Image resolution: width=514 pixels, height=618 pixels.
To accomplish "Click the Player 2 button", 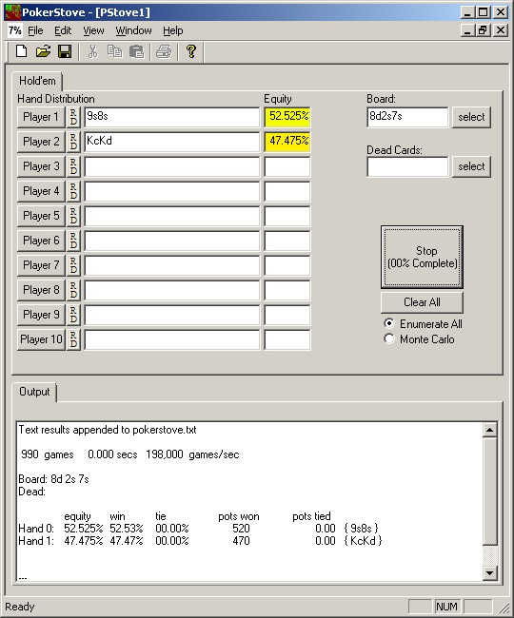I will pos(41,142).
